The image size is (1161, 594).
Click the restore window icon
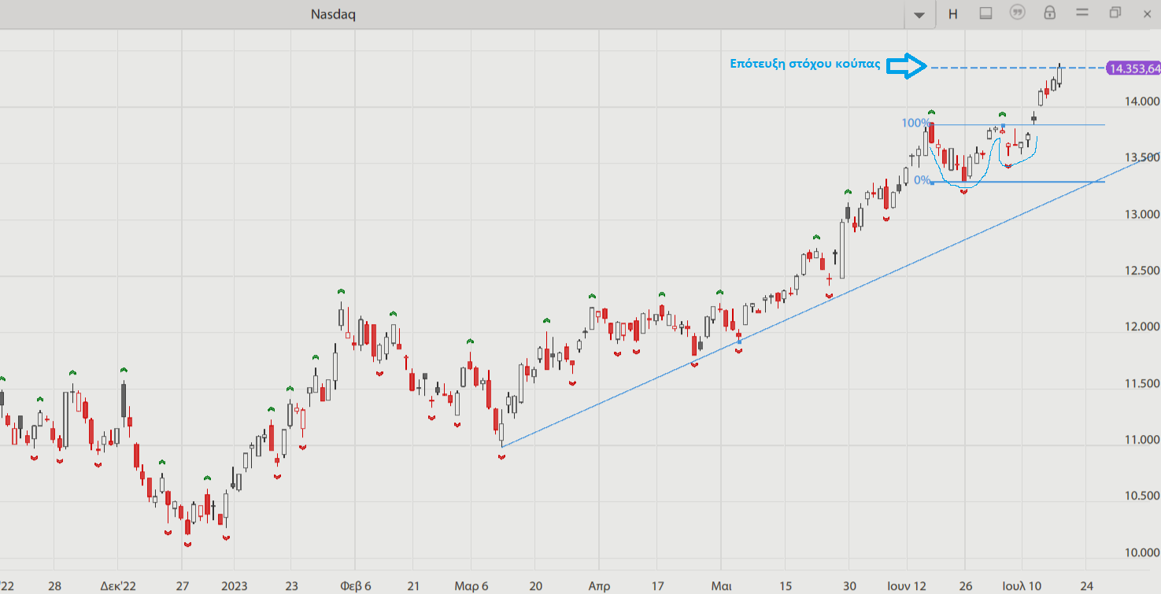point(1115,13)
